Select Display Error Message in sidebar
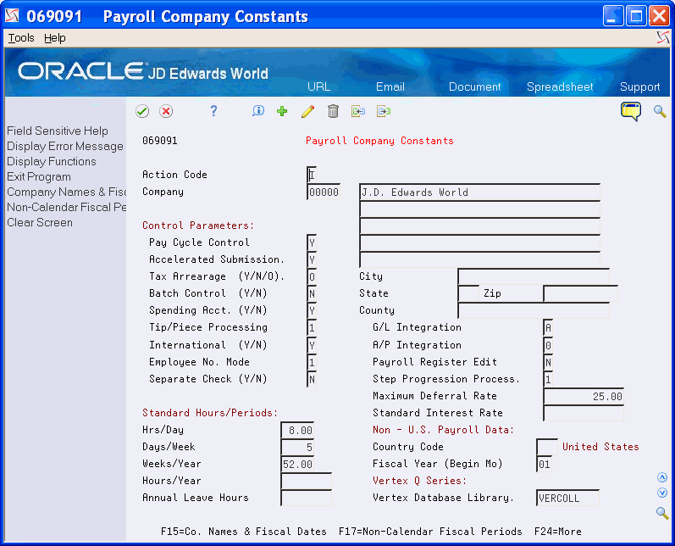Image resolution: width=675 pixels, height=546 pixels. pos(65,147)
